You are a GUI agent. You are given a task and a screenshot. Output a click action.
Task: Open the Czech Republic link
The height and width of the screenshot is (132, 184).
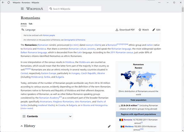[89, 73]
